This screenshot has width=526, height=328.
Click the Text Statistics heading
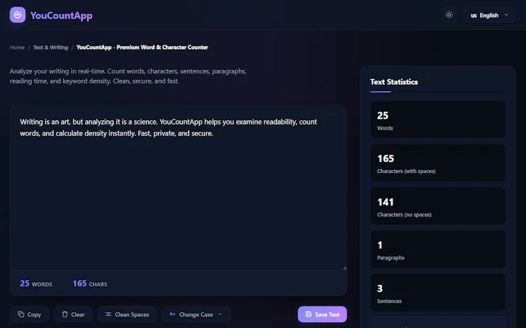pyautogui.click(x=394, y=82)
